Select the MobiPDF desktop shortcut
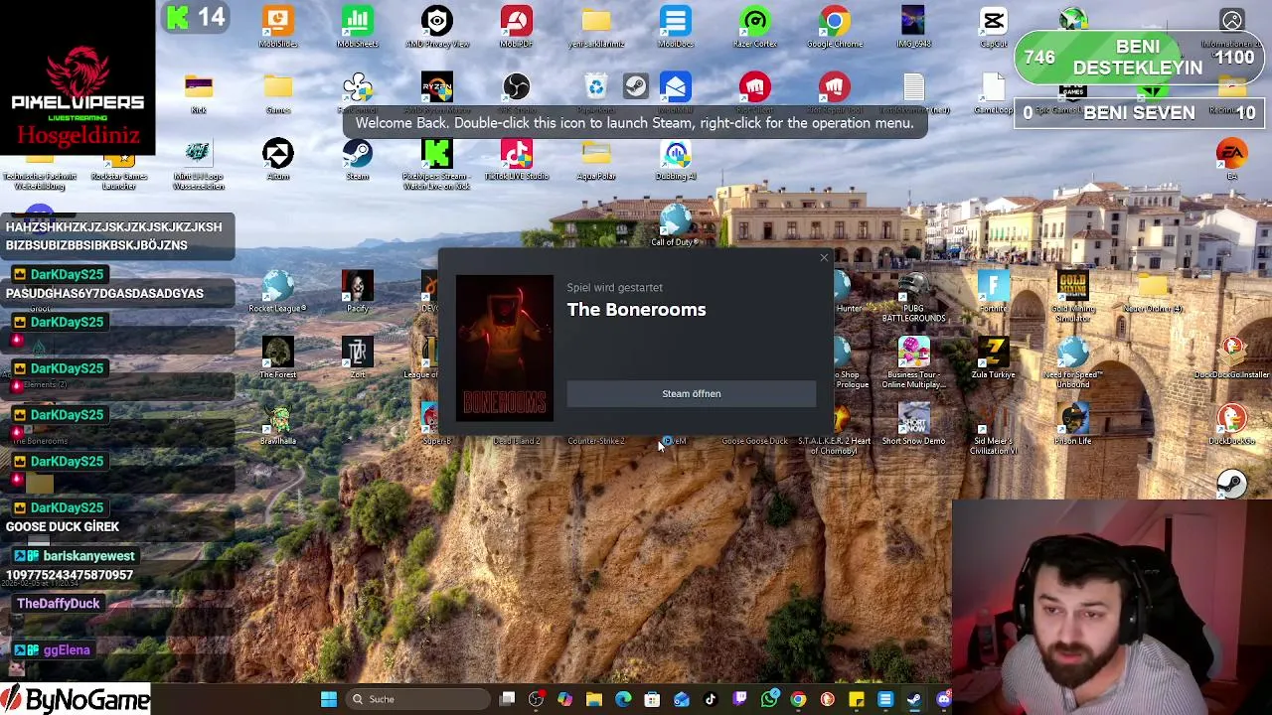The width and height of the screenshot is (1272, 715). coord(516,27)
